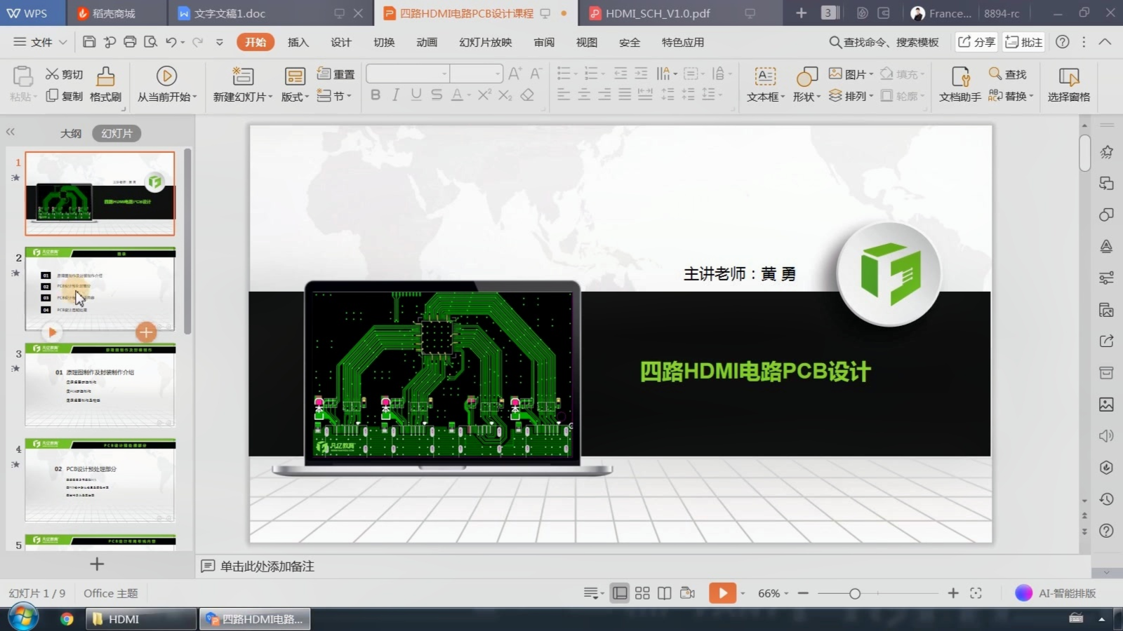
Task: Click the Print icon in quick toolbar
Action: pos(130,42)
